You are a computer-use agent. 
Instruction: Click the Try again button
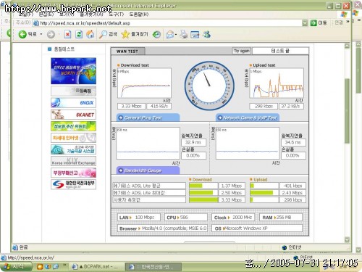tap(241, 51)
